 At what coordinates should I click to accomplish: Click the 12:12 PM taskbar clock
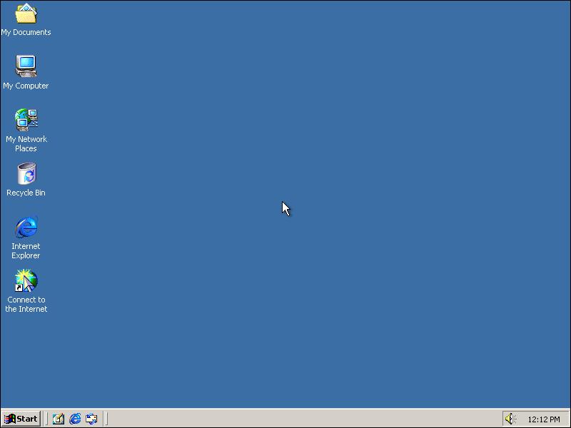[544, 419]
